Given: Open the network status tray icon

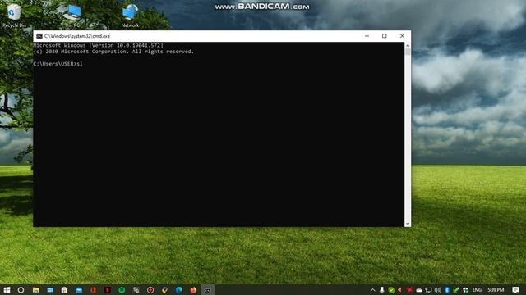Looking at the screenshot, I should coord(428,290).
